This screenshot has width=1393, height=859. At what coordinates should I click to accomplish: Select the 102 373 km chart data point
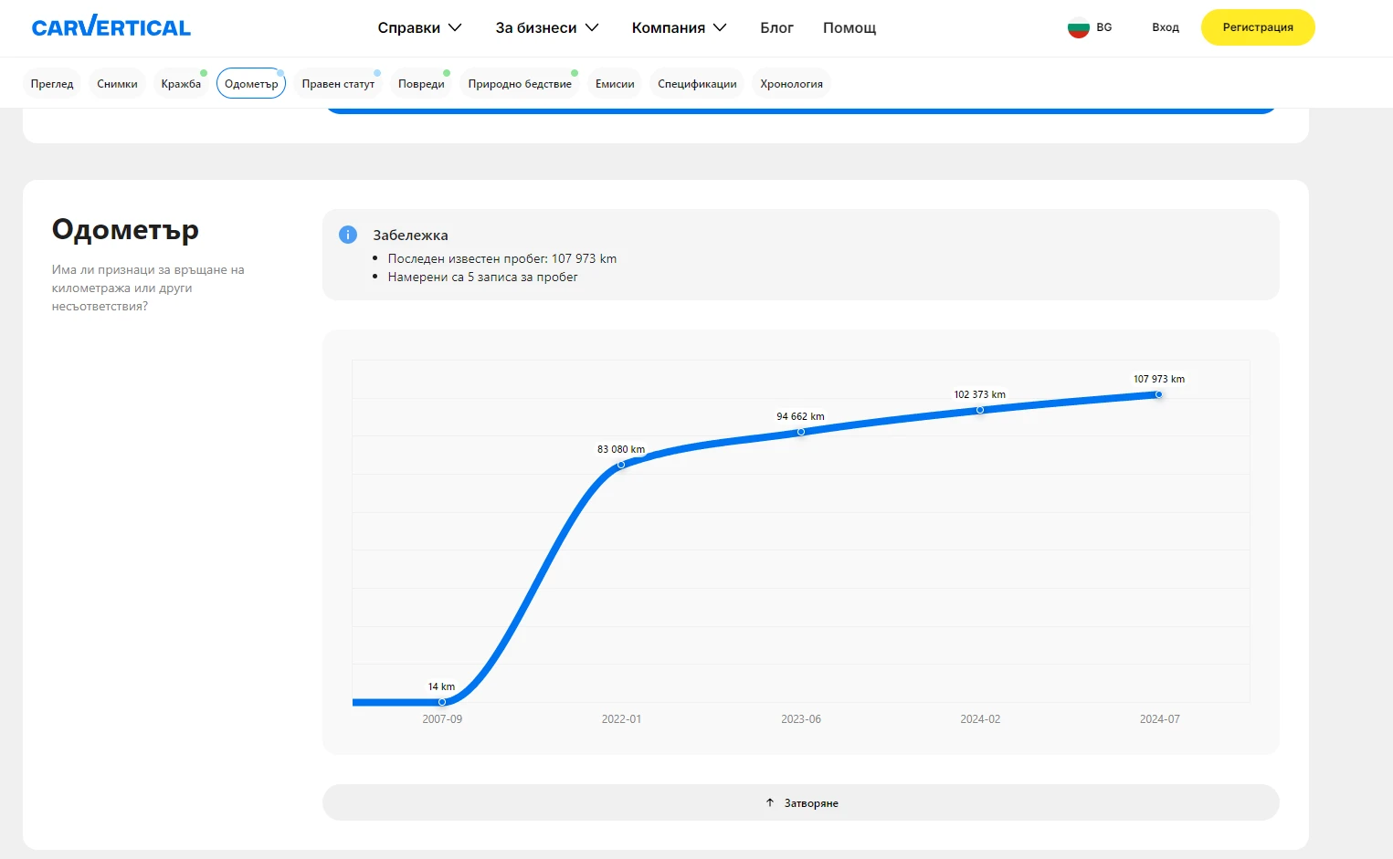click(980, 410)
